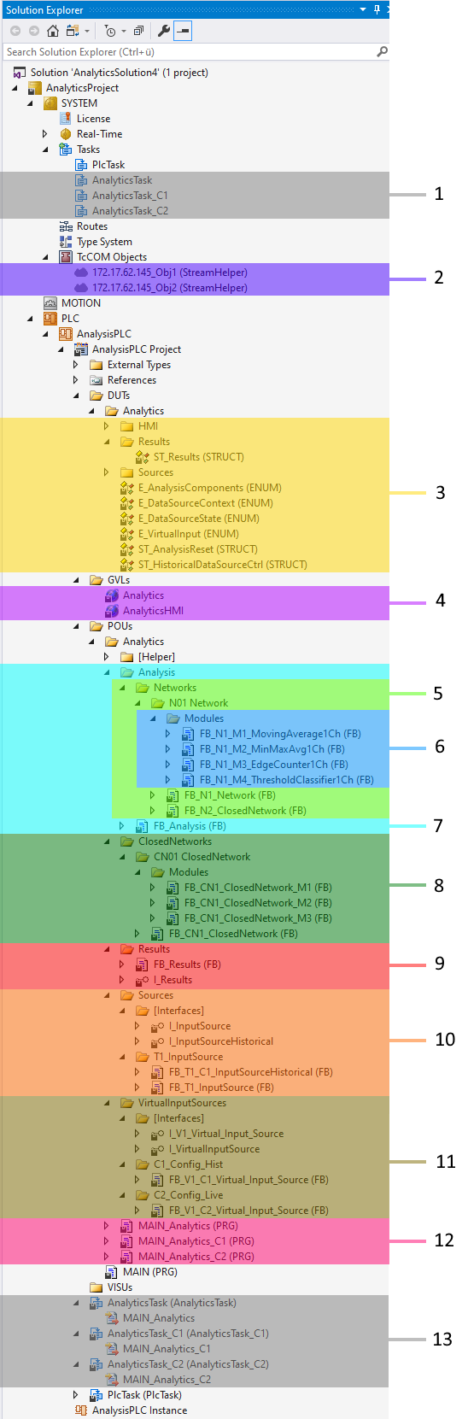The height and width of the screenshot is (1419, 468).
Task: Expand the Real-Time node
Action: 45,134
